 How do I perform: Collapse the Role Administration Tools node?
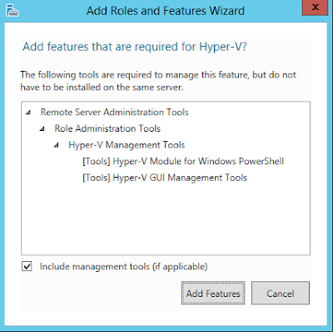click(x=42, y=128)
